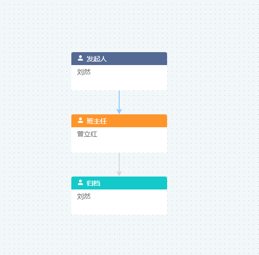
Task: Click the dark blue 发起人 header bar
Action: [119, 58]
